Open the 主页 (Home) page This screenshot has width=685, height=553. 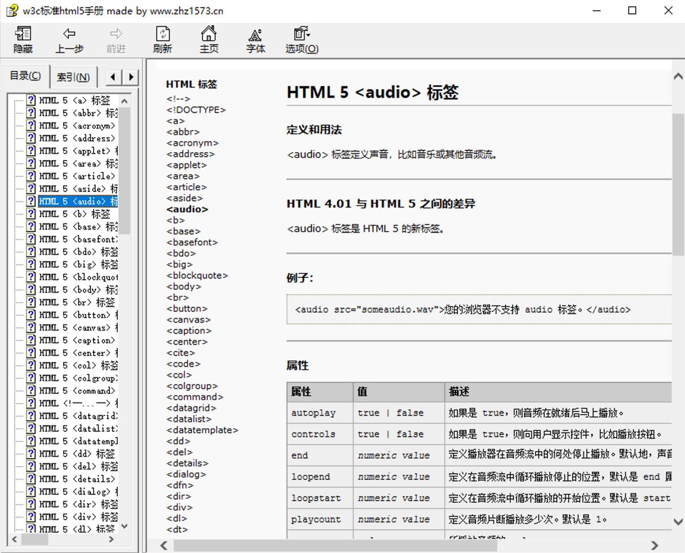click(x=209, y=40)
